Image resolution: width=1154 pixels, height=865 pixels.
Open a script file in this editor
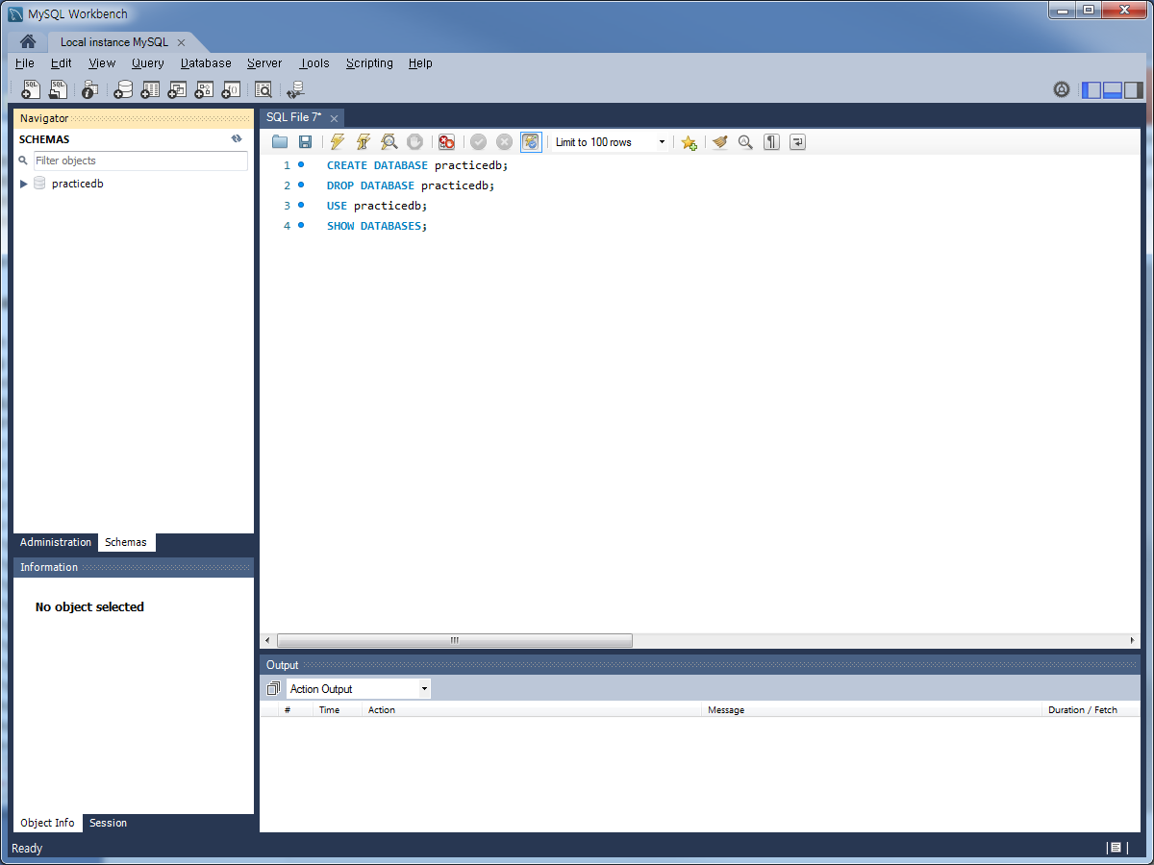pos(280,142)
